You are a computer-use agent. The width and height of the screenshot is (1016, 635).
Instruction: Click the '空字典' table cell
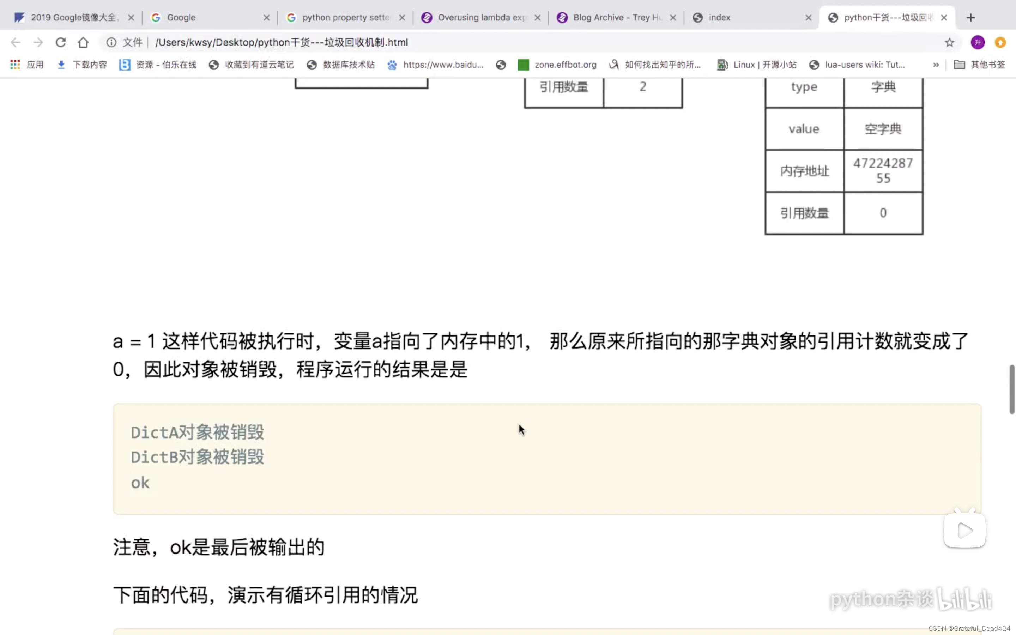(883, 129)
